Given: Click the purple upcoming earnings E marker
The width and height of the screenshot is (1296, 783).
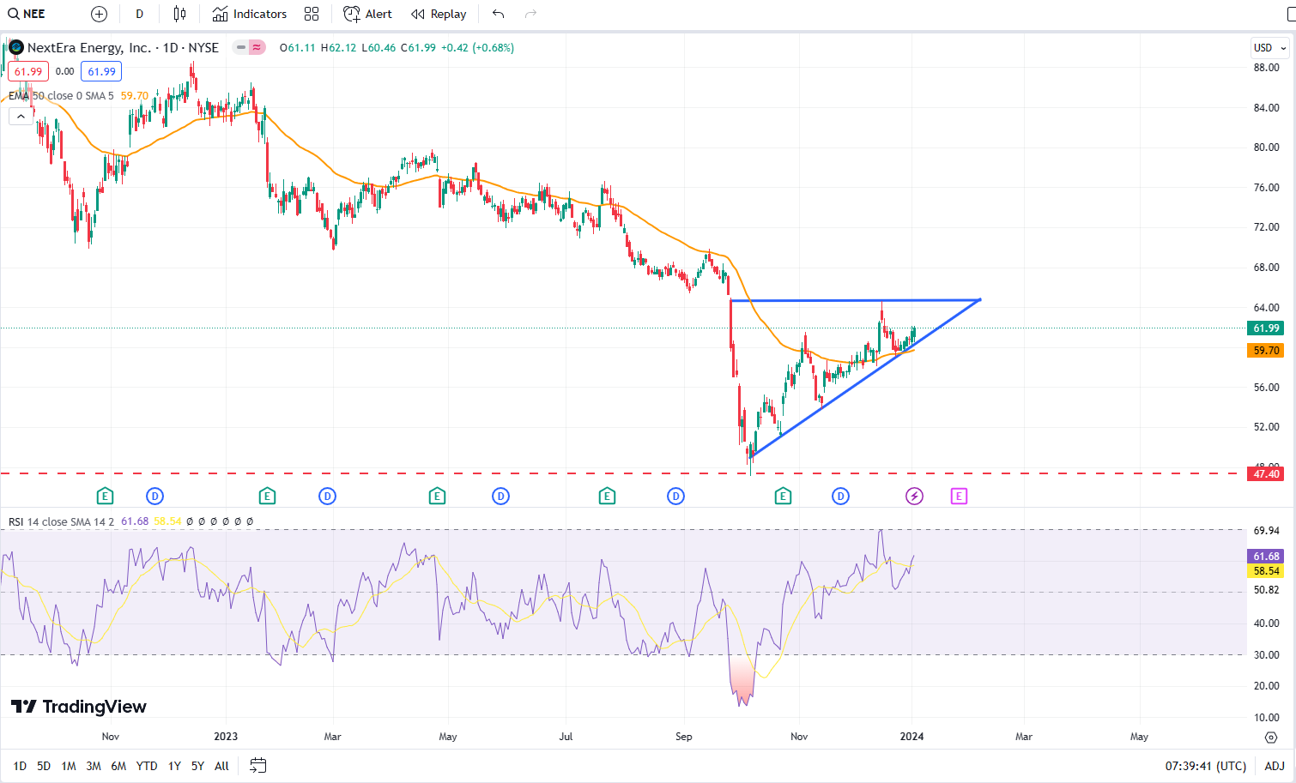Looking at the screenshot, I should (959, 496).
